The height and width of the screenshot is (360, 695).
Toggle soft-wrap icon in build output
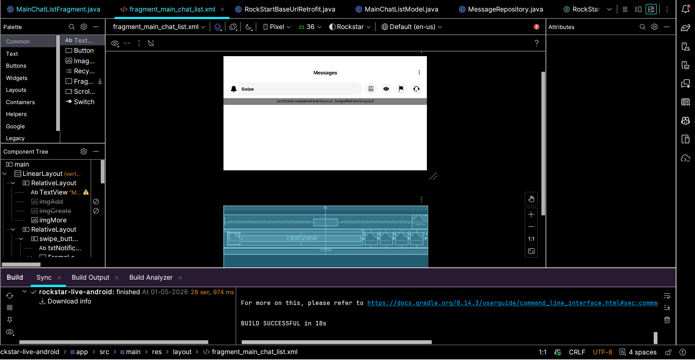[667, 296]
